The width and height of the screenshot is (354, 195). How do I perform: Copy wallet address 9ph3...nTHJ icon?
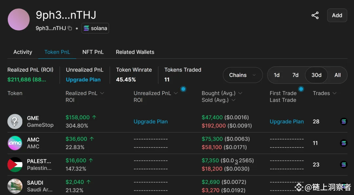(x=70, y=28)
